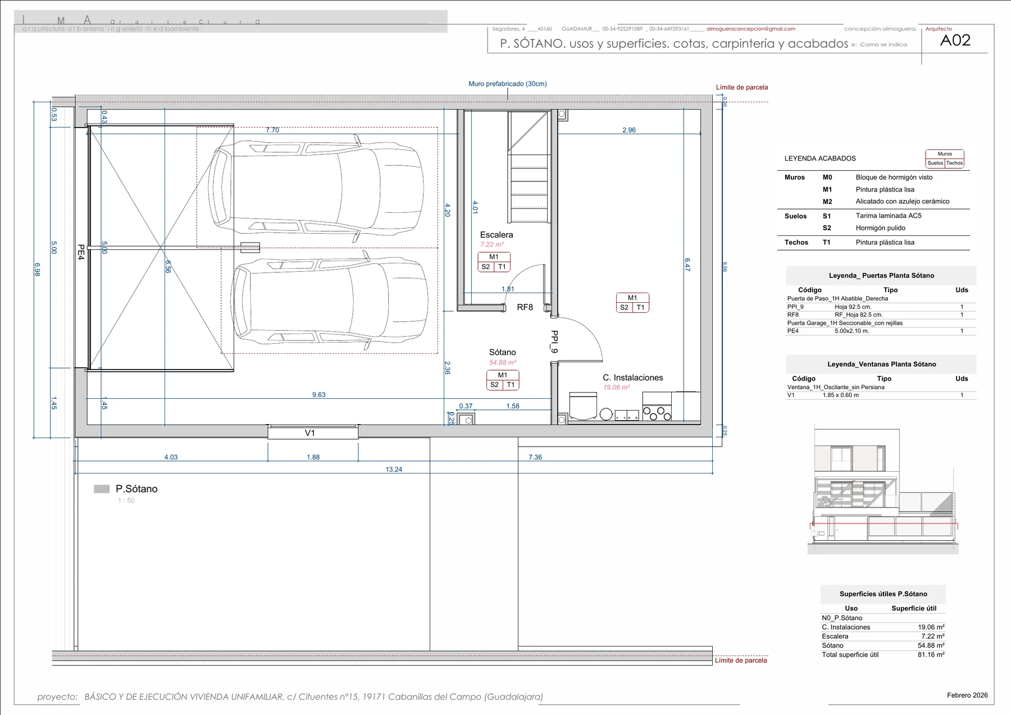Image resolution: width=1011 pixels, height=715 pixels.
Task: Click the finishes tag in C. Instalaciones room
Action: pos(632,303)
